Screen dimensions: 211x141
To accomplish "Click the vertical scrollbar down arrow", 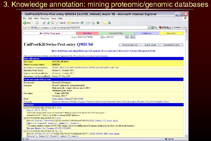I will pyautogui.click(x=186, y=136).
